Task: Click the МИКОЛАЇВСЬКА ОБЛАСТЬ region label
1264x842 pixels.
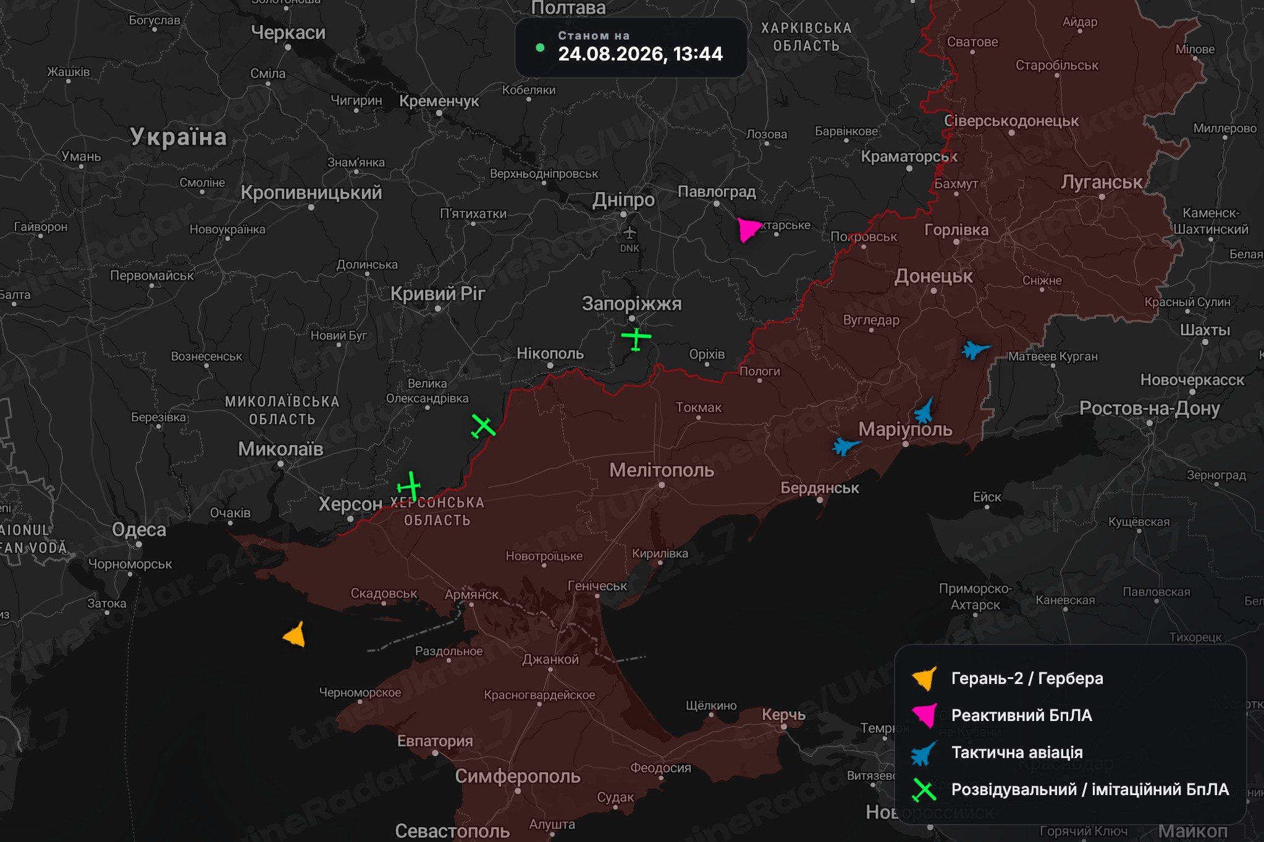Action: pos(282,411)
